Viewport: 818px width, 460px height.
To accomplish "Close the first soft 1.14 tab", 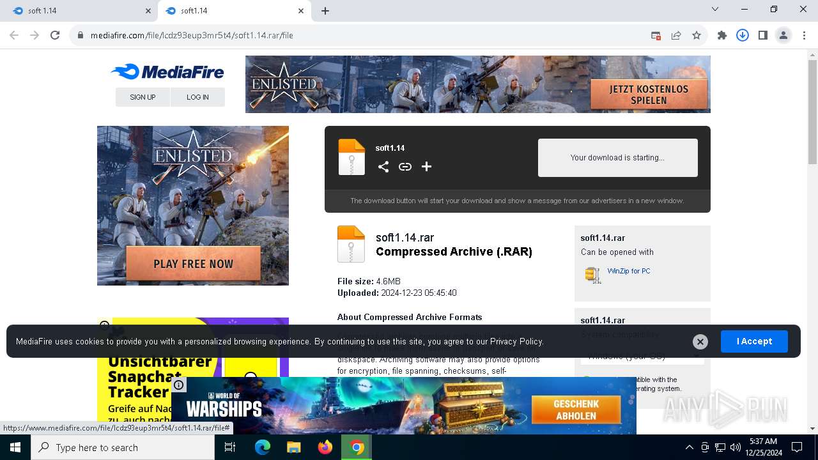I will [148, 11].
